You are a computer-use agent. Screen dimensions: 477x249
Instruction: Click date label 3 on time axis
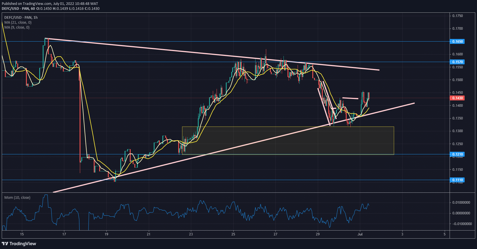402,234
